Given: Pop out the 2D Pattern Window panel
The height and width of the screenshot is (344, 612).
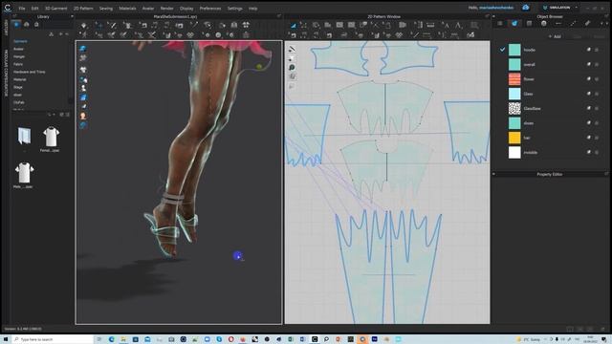Looking at the screenshot, I should (x=487, y=17).
